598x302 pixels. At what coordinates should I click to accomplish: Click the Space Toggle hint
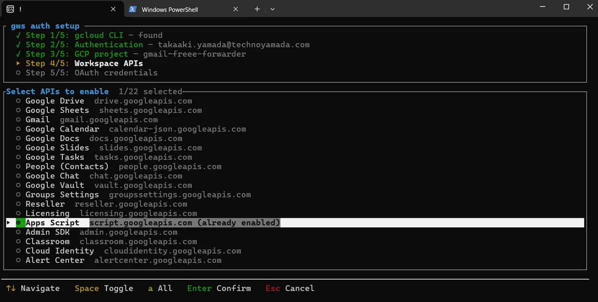tap(104, 289)
